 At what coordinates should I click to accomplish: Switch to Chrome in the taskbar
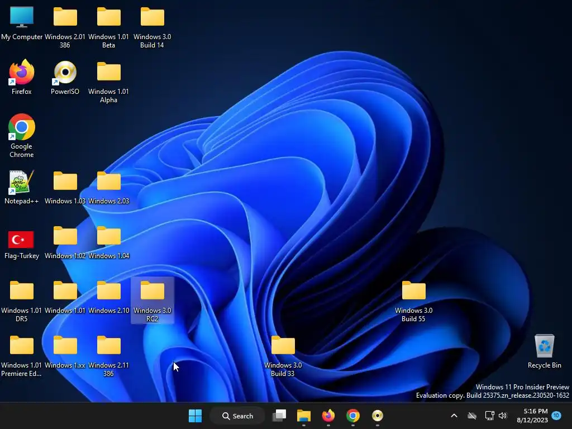(353, 416)
